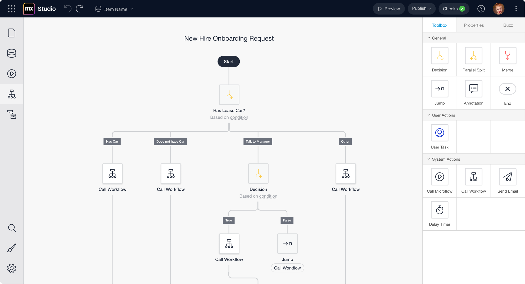Select the Call Workflow tool in Toolbox
This screenshot has width=525, height=284.
474,181
